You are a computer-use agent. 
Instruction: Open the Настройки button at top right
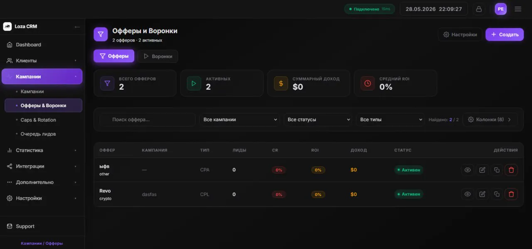(460, 34)
